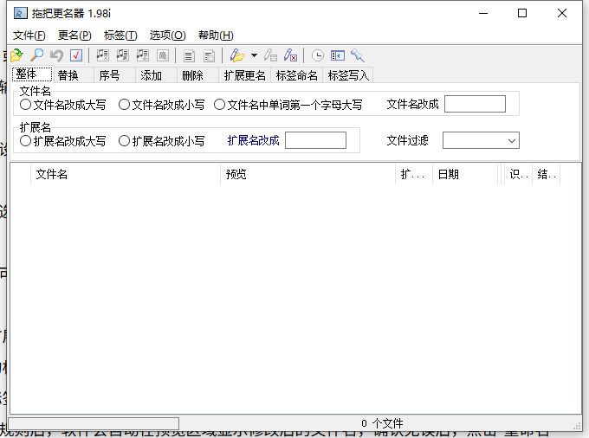Click the pencil with red x icon
The width and height of the screenshot is (589, 438).
click(290, 55)
